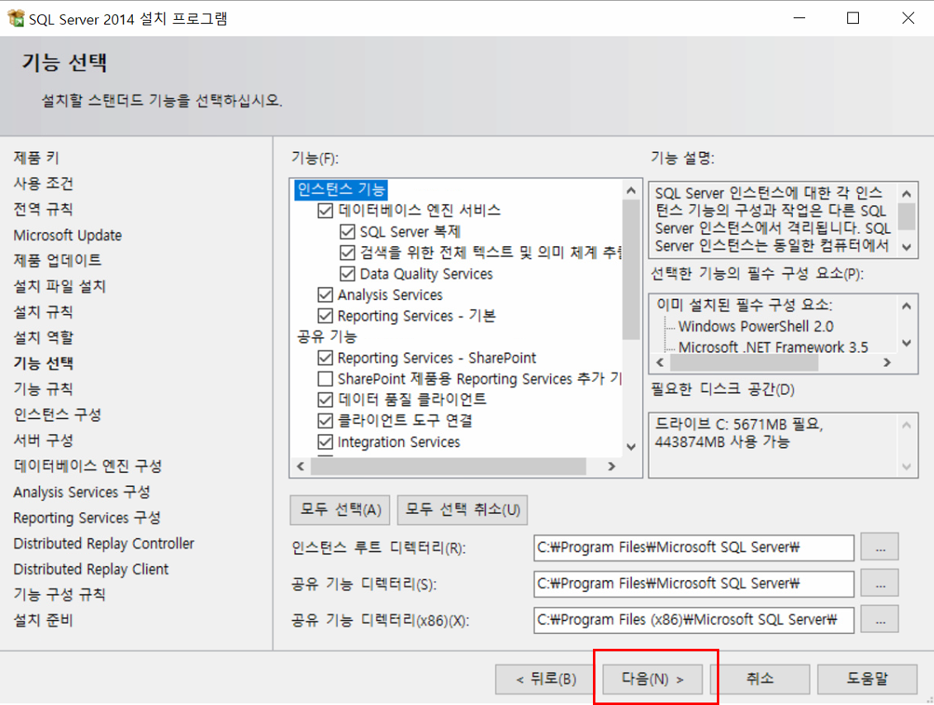Click prerequisites list scroll right arrow
This screenshot has height=705, width=934.
[x=887, y=362]
